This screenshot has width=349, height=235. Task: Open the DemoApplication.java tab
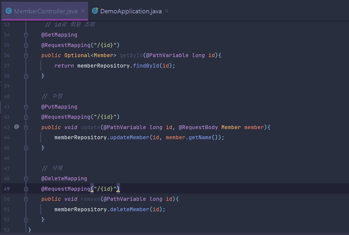pos(131,11)
